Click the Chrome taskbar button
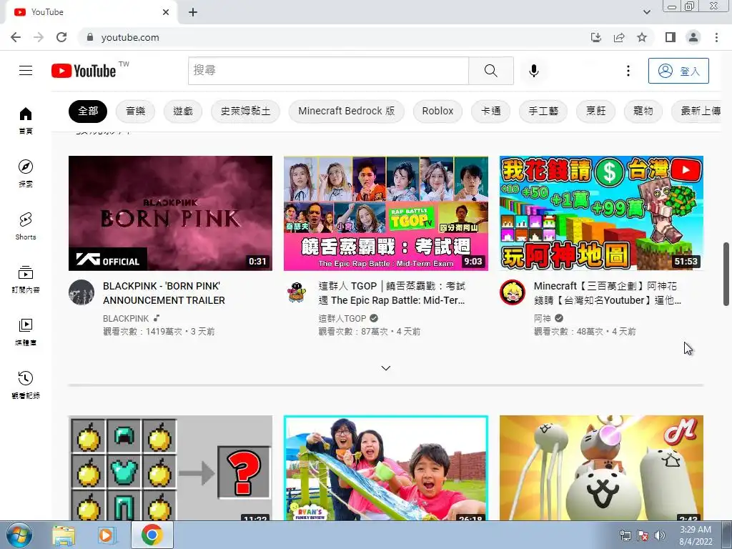The image size is (732, 549). (152, 535)
